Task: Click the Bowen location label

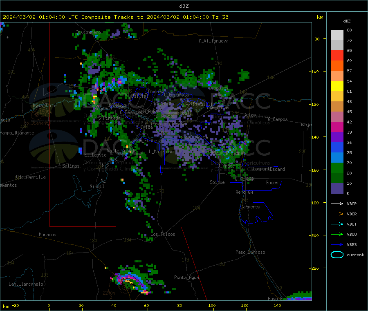Action: tap(272, 183)
